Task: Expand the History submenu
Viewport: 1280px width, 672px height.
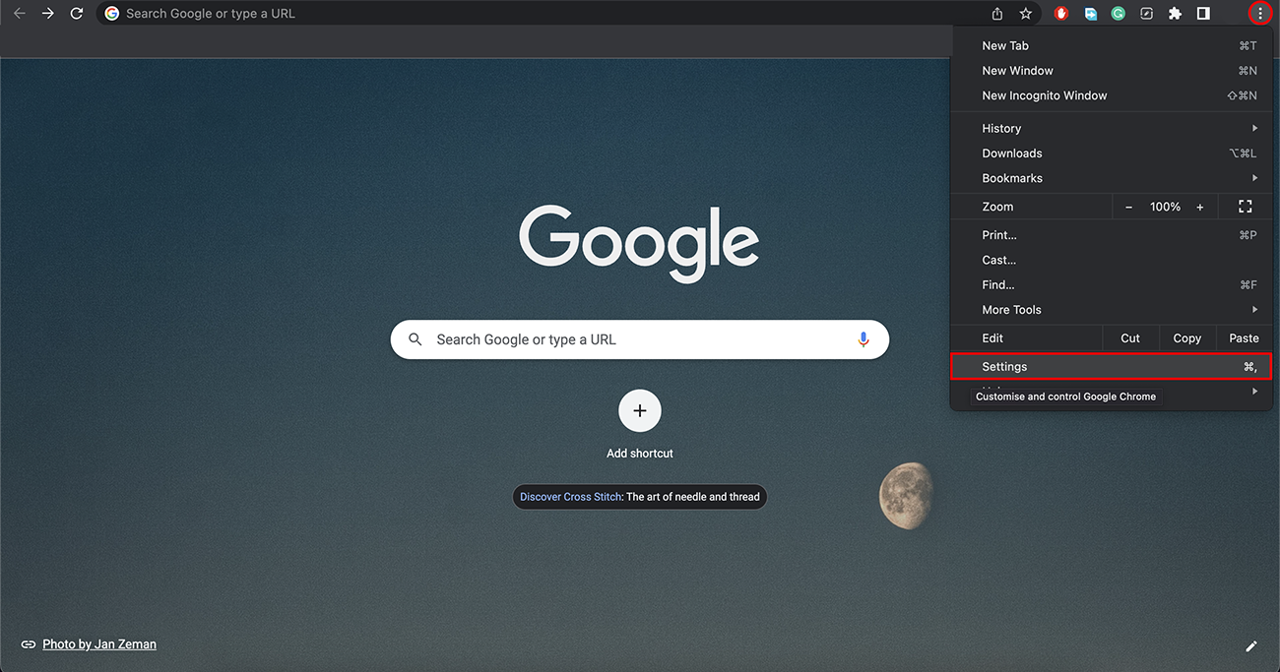Action: pos(1112,128)
